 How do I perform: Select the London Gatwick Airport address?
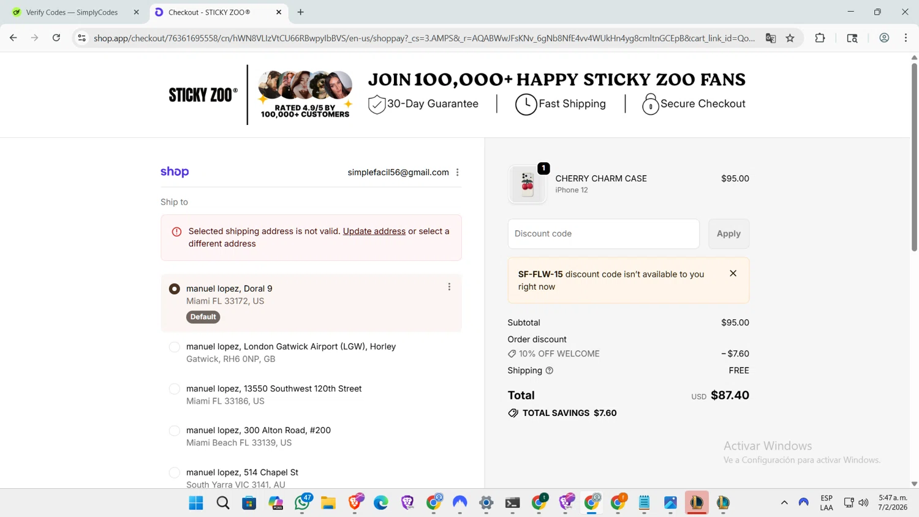point(175,347)
